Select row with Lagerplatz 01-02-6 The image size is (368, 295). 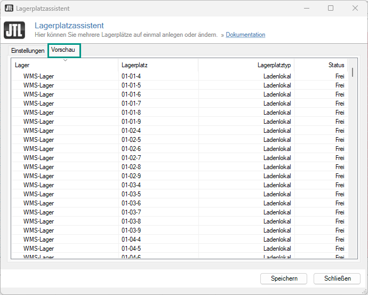(131, 149)
